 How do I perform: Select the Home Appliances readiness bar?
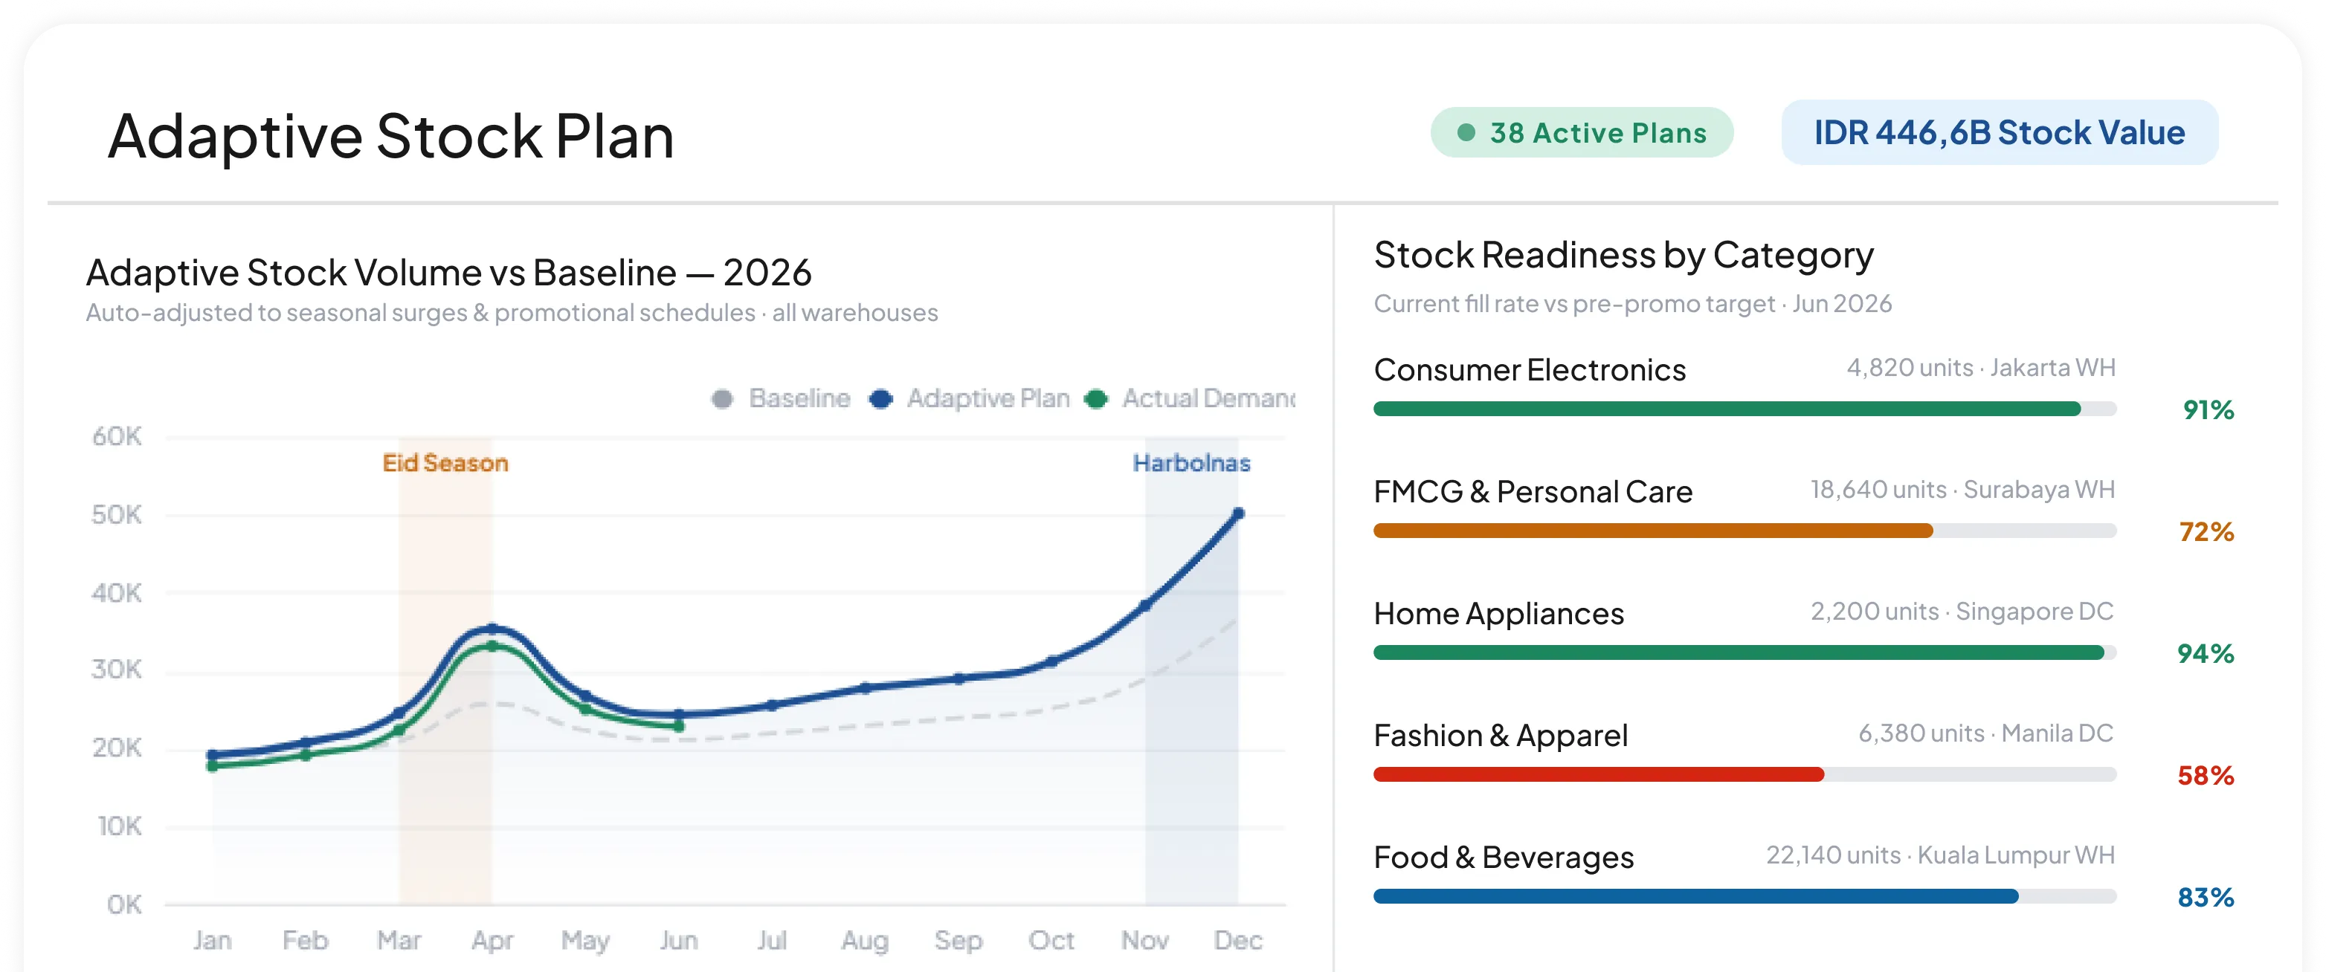[1744, 652]
